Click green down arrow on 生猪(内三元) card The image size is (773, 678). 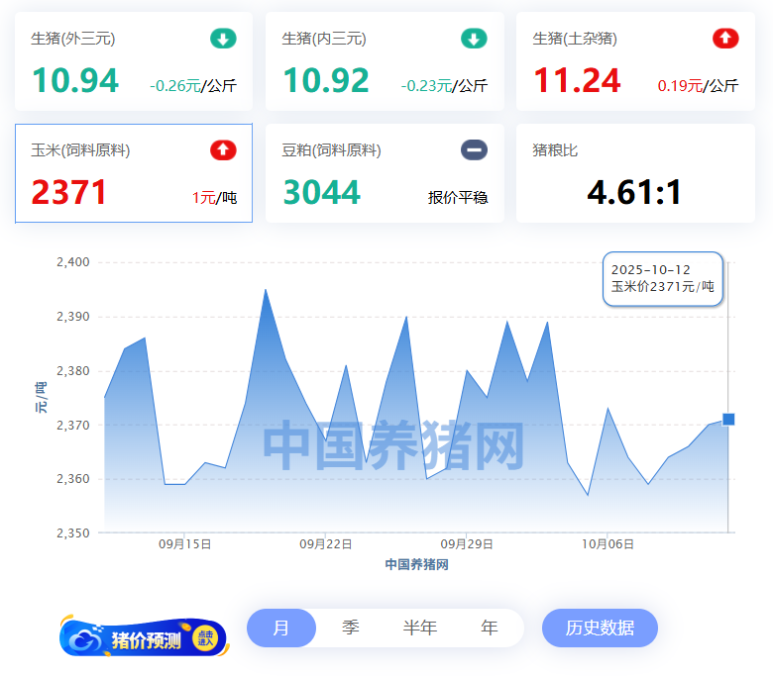pyautogui.click(x=474, y=40)
